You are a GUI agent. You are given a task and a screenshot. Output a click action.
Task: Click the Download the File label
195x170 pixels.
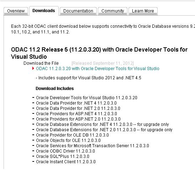tap(41, 63)
